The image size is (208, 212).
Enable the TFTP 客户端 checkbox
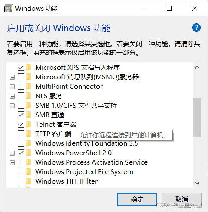pyautogui.click(x=21, y=134)
